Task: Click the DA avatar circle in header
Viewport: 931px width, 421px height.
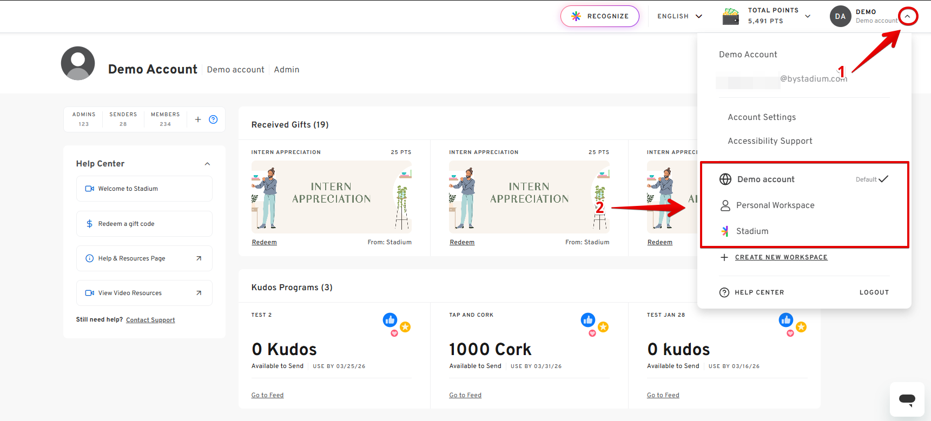Action: point(840,16)
